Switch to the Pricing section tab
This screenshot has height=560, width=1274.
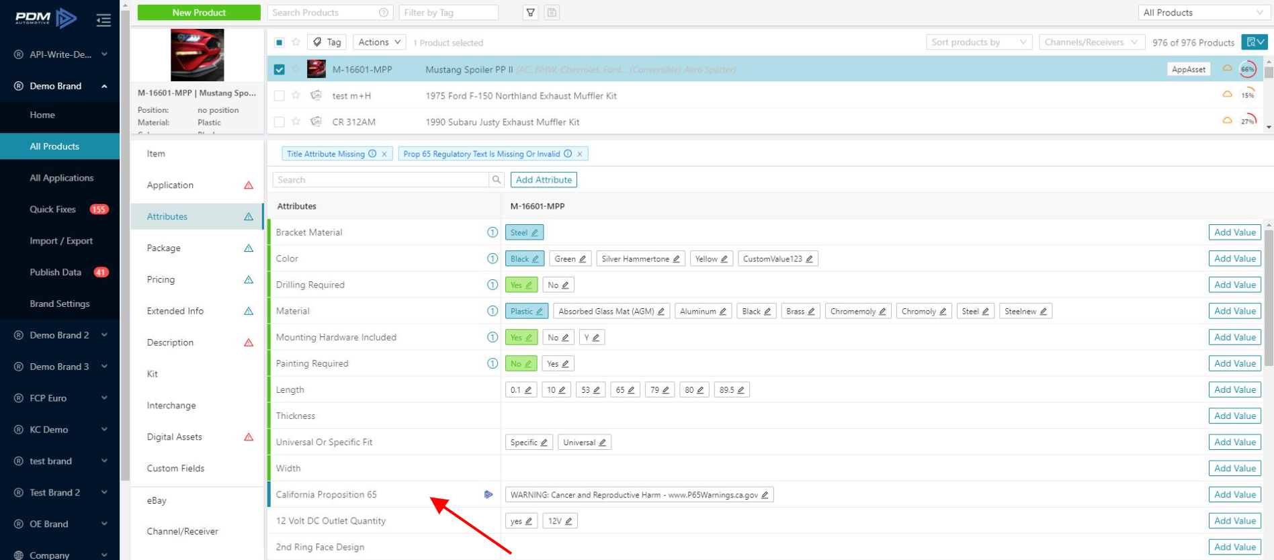pyautogui.click(x=197, y=279)
